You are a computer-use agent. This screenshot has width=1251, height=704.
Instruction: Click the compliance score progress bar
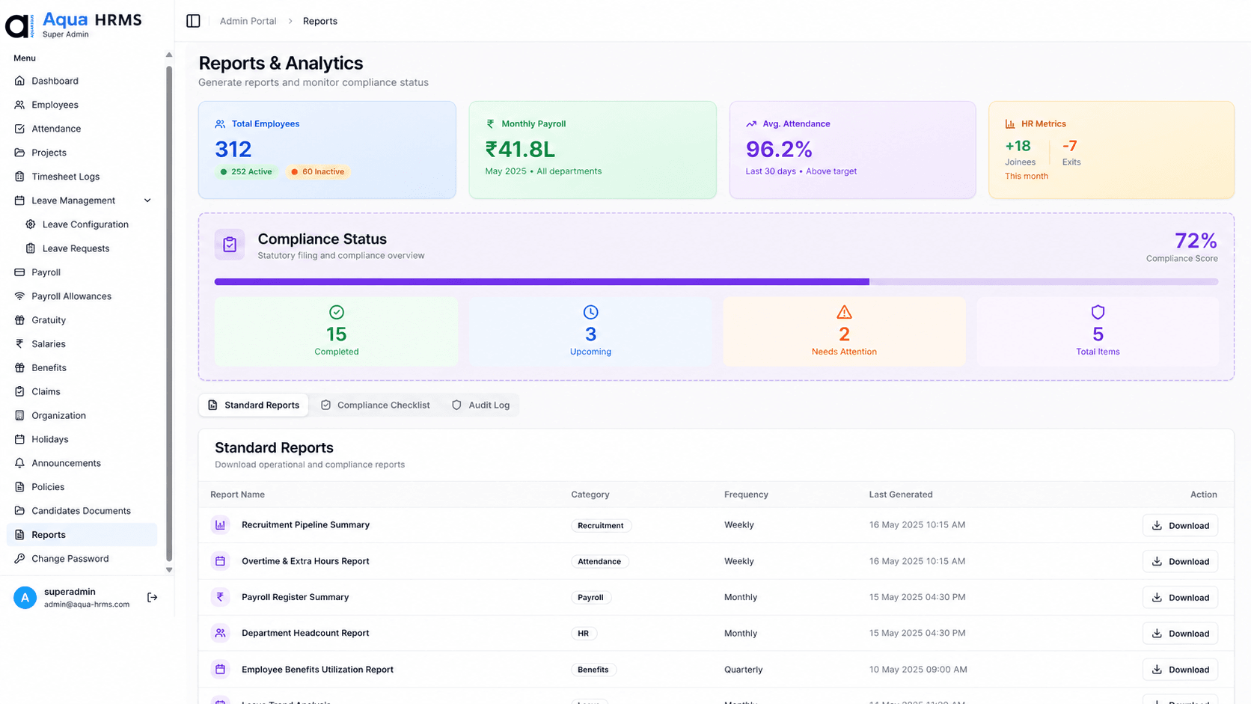tap(716, 282)
